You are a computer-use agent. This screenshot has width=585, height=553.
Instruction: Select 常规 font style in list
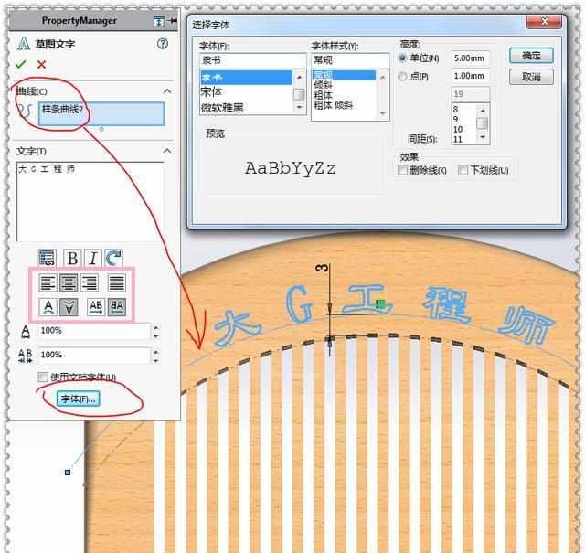coord(344,75)
